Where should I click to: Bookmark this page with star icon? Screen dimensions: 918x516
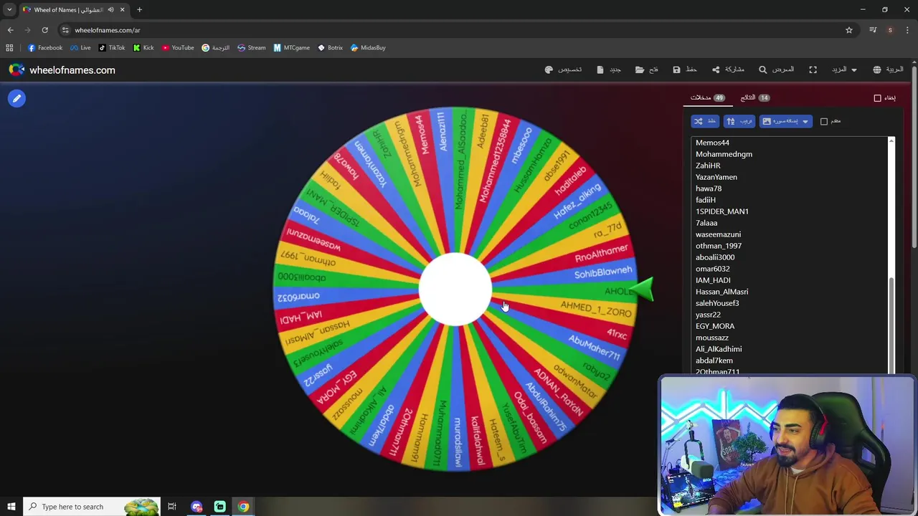849,30
